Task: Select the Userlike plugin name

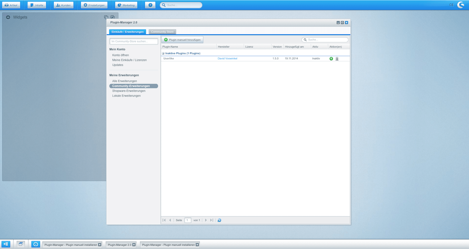Action: (168, 59)
